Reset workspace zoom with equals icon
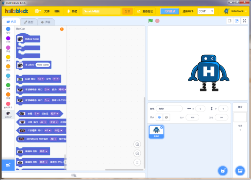The width and height of the screenshot is (251, 180). 137,163
